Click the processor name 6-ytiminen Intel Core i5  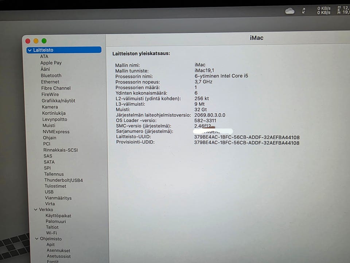coord(221,76)
